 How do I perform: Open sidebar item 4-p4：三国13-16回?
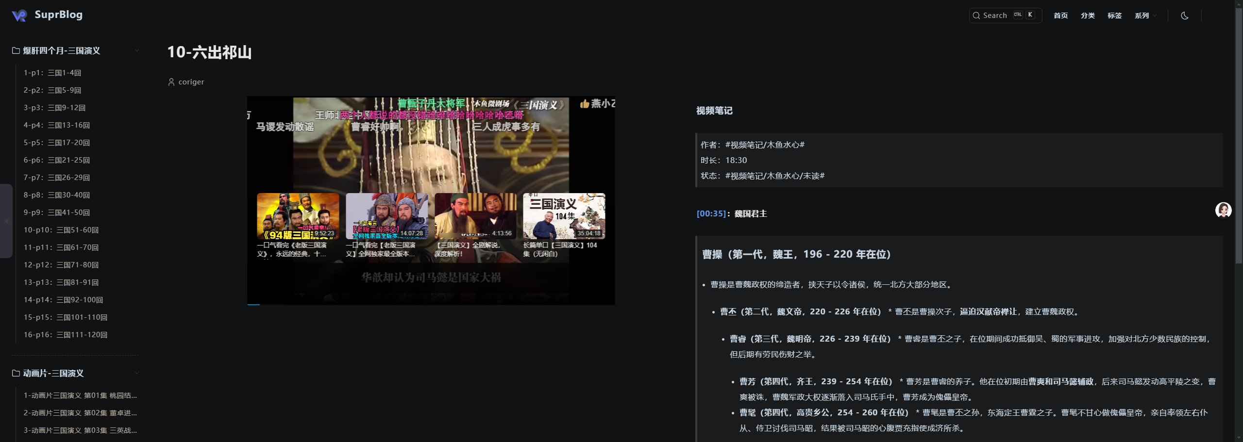pos(57,125)
